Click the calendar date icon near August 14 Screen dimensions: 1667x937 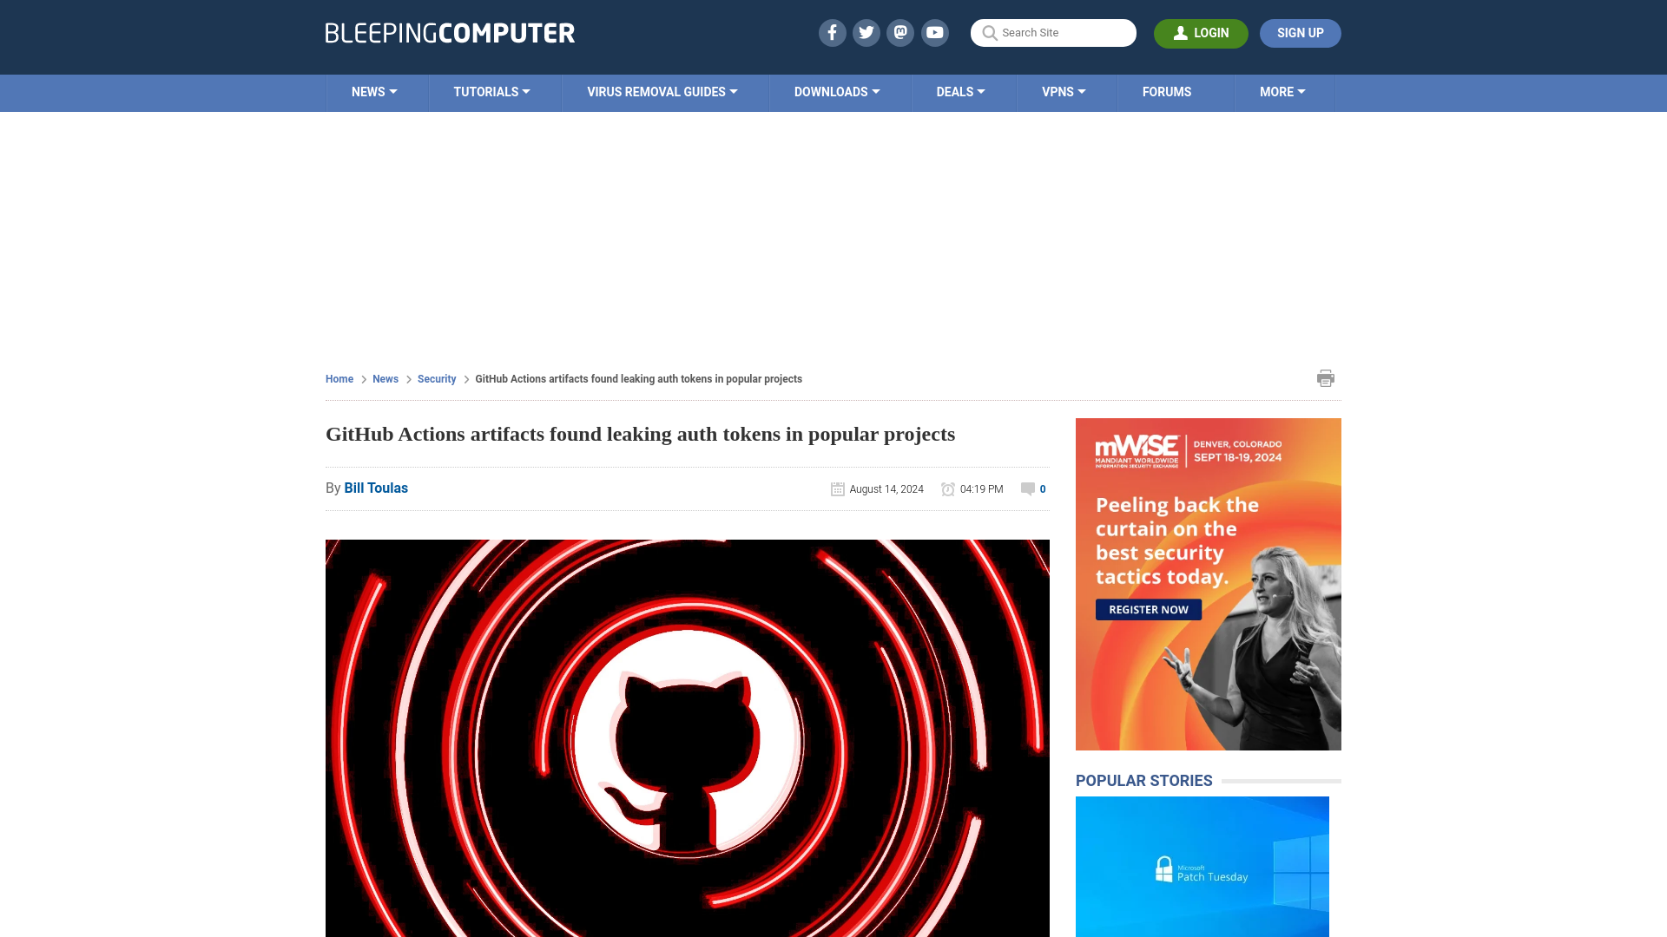837,488
